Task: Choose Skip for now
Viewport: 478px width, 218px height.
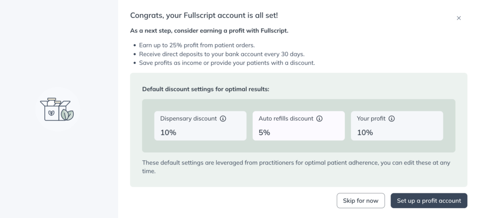Action: tap(361, 201)
